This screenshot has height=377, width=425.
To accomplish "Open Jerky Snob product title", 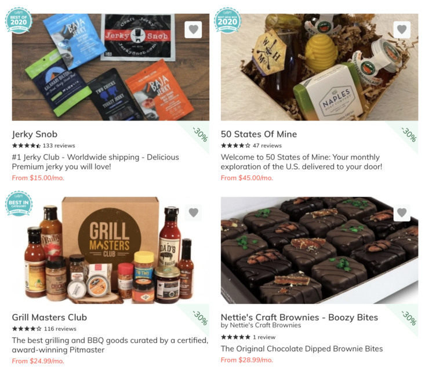I will pyautogui.click(x=35, y=134).
